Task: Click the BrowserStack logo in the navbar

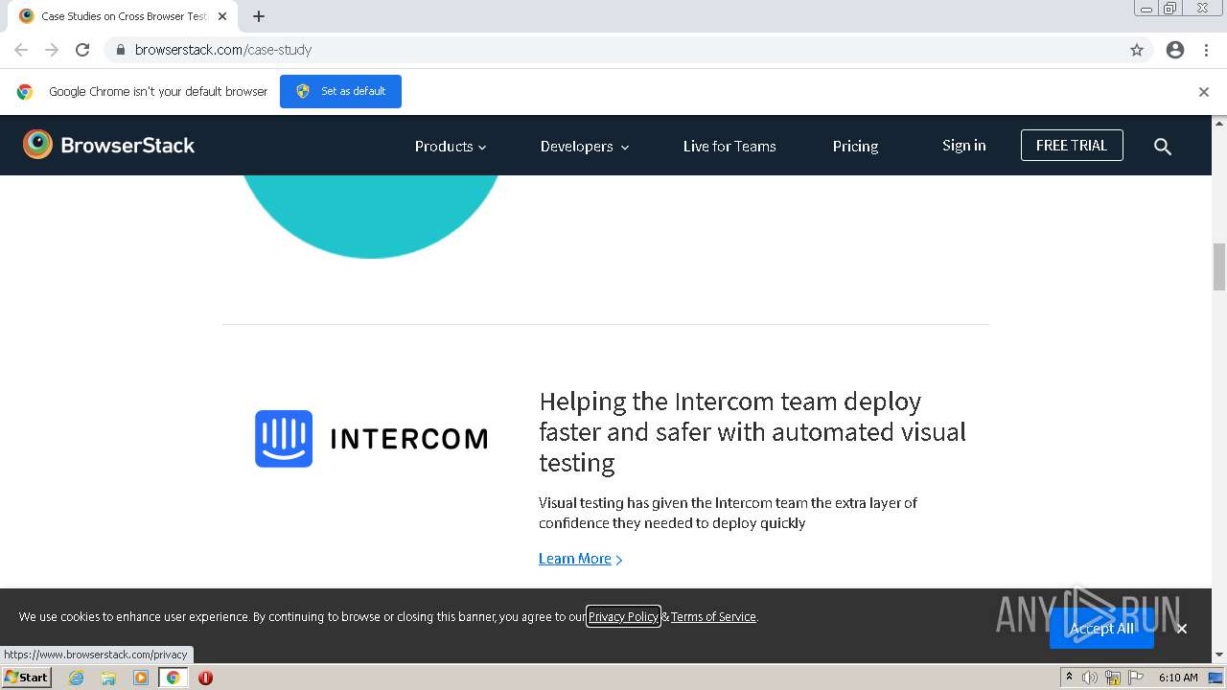Action: [108, 145]
